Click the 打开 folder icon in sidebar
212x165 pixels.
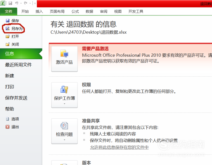(8, 36)
